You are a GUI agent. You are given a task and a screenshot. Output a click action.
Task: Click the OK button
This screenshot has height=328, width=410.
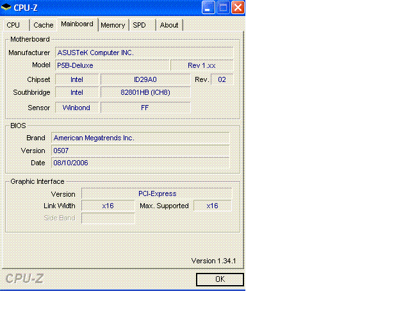pos(220,279)
